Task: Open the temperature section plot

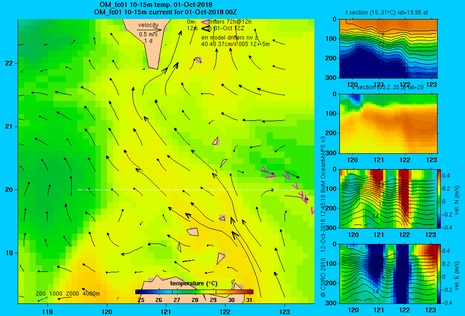Action: pyautogui.click(x=388, y=49)
